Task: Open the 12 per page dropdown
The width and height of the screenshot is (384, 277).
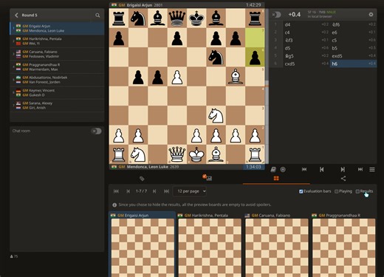Action: (190, 191)
